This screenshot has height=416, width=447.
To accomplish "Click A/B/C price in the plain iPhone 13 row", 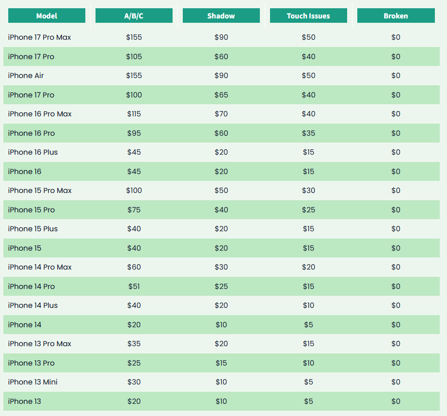I will pos(134,401).
